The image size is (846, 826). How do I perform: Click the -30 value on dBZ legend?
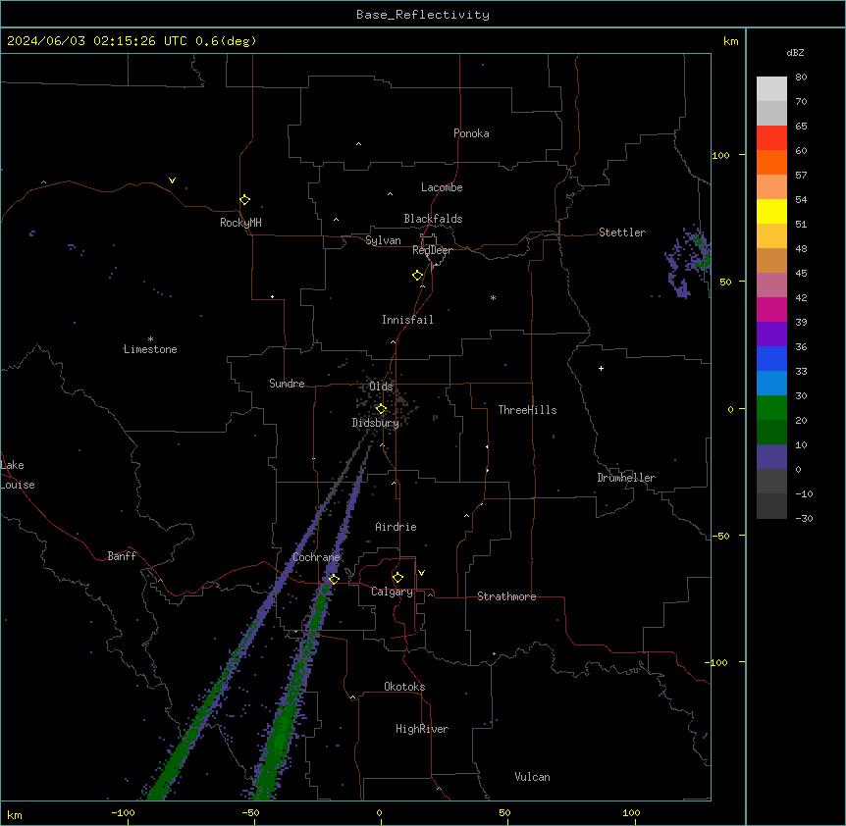click(x=804, y=519)
